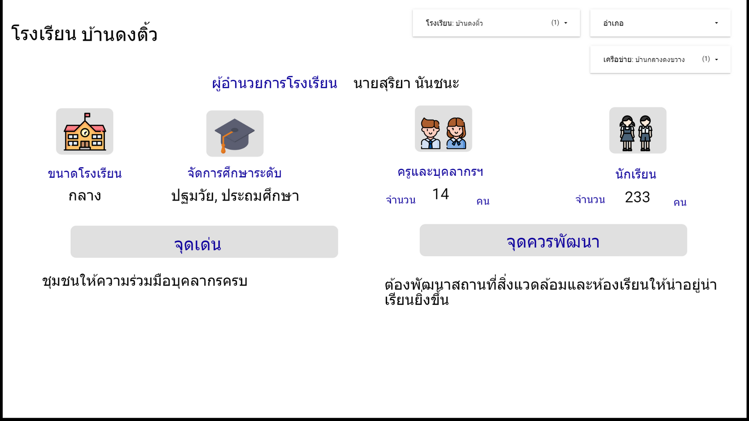This screenshot has width=749, height=421.
Task: Click the teachers and staff icon
Action: pyautogui.click(x=443, y=129)
